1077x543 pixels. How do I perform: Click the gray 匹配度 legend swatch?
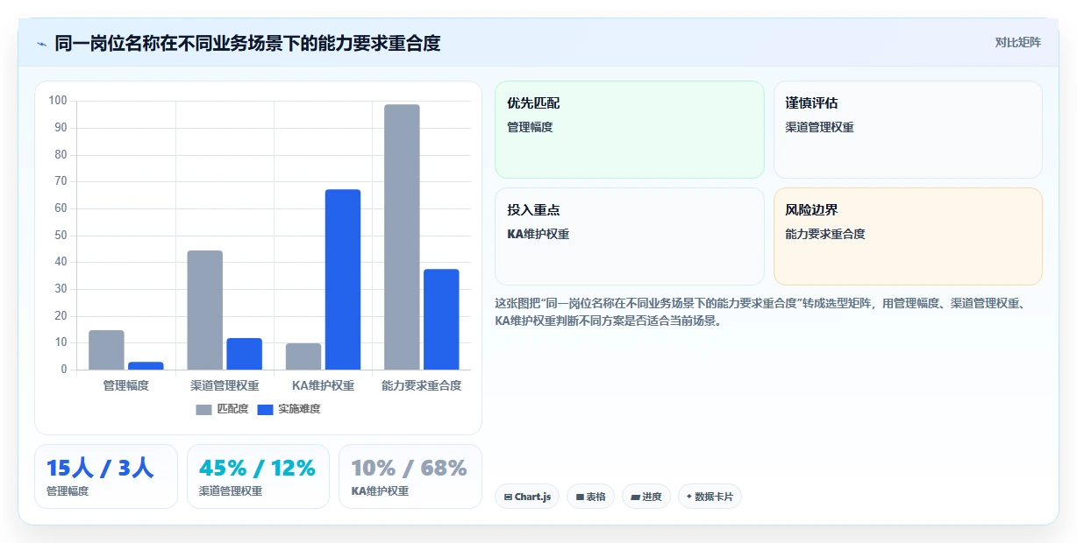pyautogui.click(x=203, y=409)
